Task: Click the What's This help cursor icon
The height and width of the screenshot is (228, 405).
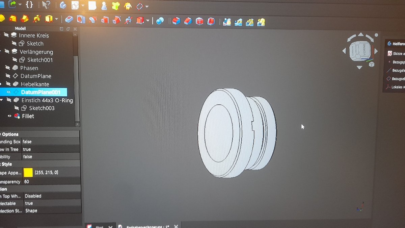Action: (x=46, y=5)
